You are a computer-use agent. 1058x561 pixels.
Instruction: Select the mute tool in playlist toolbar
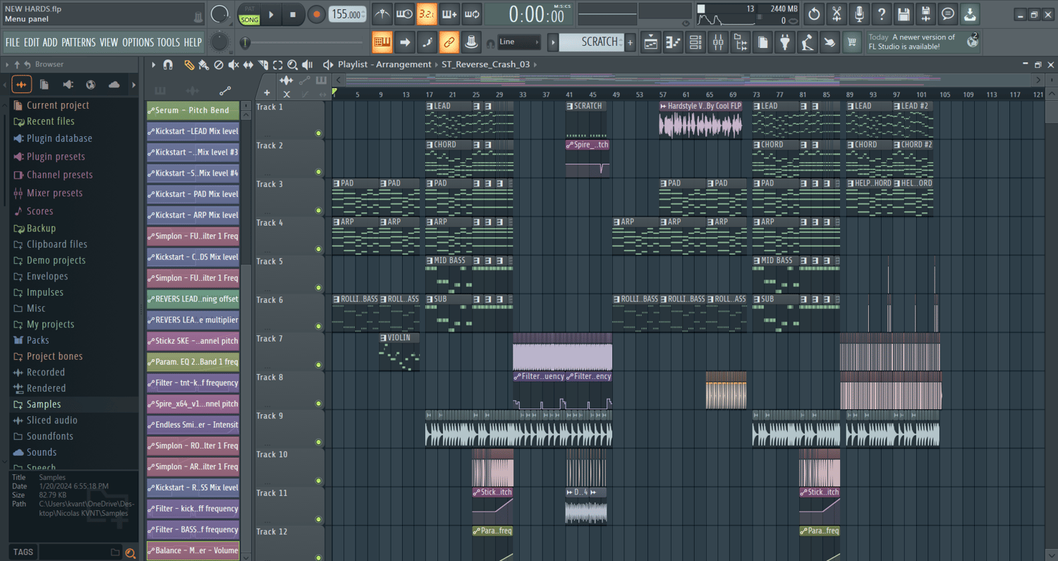[233, 64]
